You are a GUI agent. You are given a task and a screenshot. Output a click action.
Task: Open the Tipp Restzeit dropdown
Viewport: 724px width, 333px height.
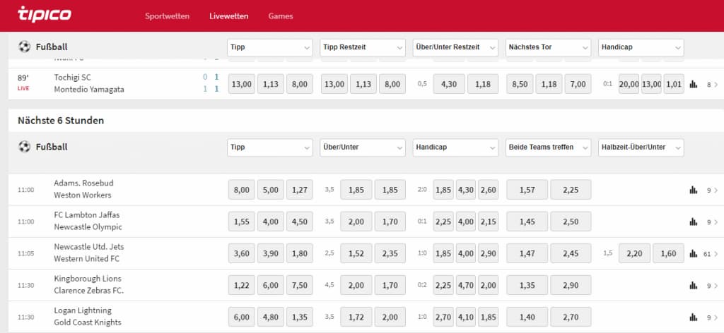pos(362,47)
